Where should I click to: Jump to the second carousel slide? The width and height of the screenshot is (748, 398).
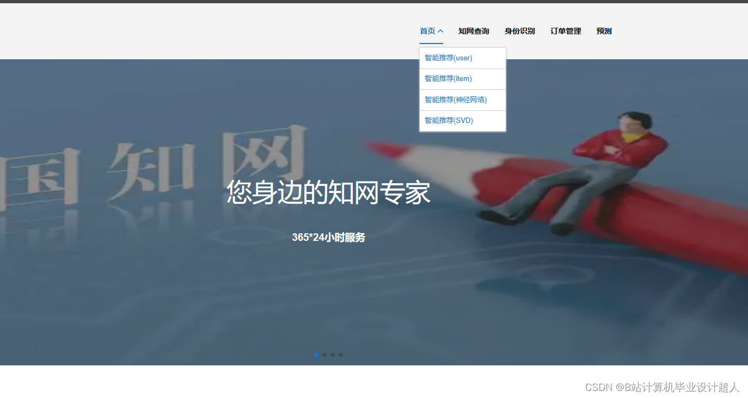pyautogui.click(x=324, y=355)
